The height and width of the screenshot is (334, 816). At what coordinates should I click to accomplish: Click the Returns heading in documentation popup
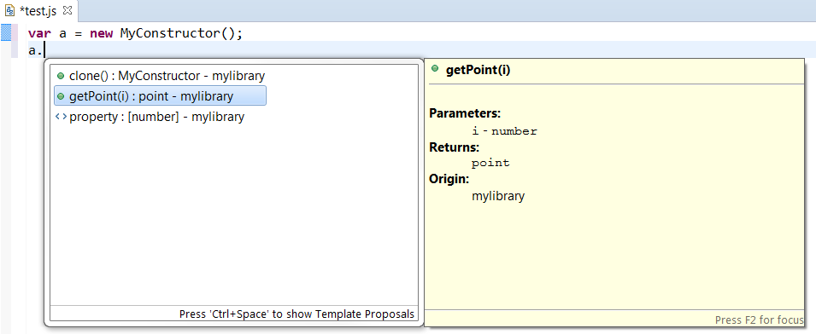454,147
